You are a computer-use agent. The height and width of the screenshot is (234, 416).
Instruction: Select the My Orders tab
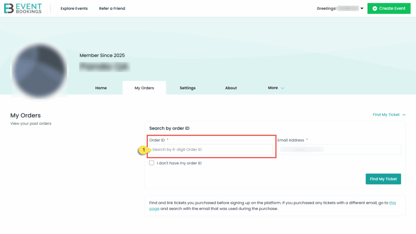[144, 88]
